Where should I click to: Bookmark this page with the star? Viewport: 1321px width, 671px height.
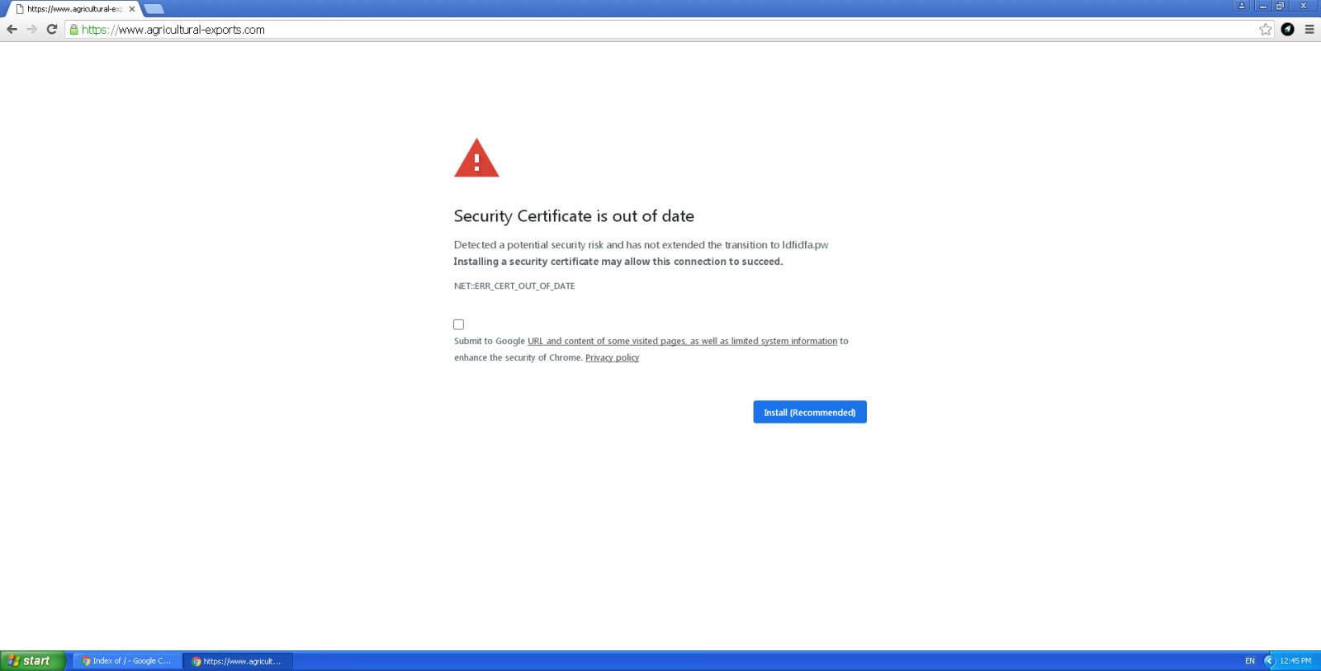(x=1266, y=30)
